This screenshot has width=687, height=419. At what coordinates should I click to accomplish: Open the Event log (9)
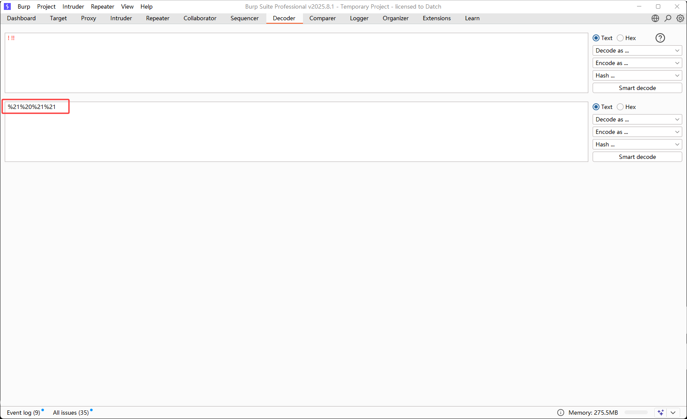[x=24, y=413]
